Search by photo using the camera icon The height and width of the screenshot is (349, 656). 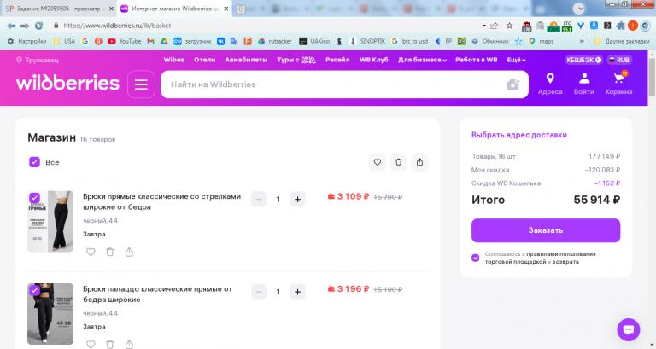(x=512, y=84)
